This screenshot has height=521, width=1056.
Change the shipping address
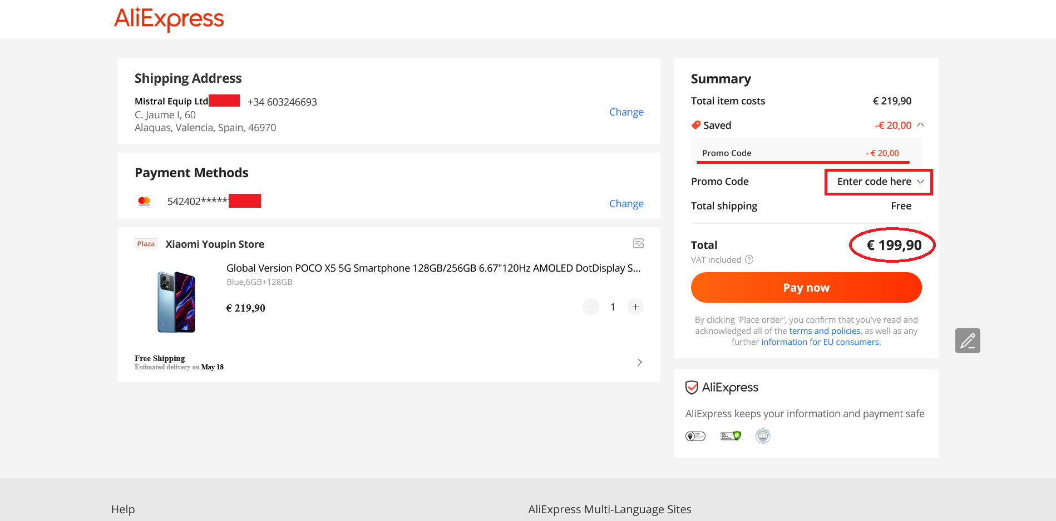click(x=626, y=112)
